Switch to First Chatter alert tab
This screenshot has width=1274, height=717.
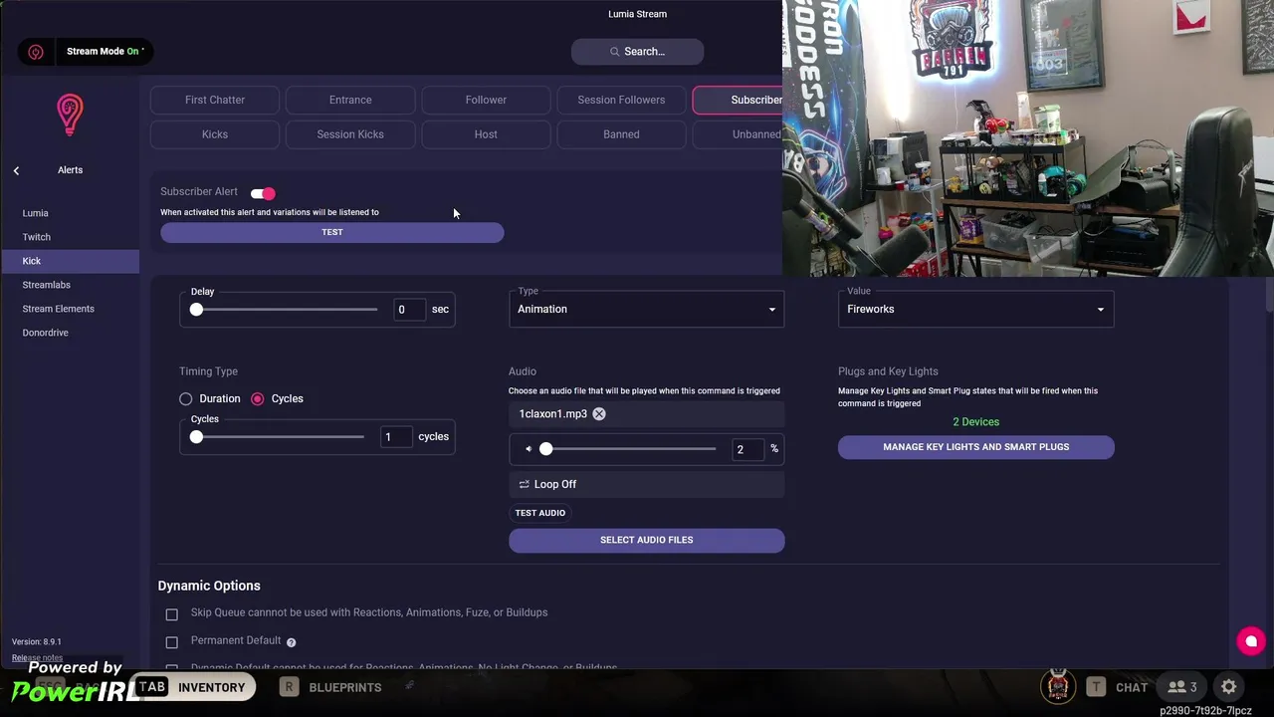tap(215, 100)
